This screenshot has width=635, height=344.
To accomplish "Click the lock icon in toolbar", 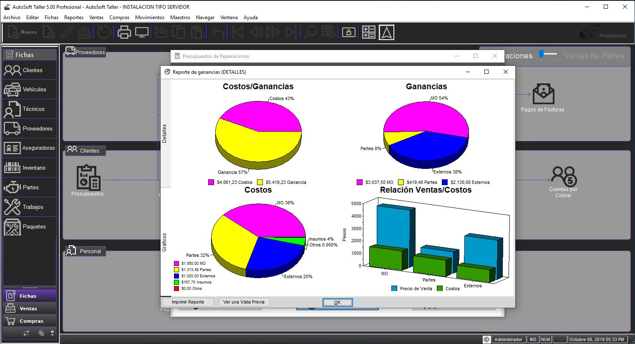I will tap(349, 32).
